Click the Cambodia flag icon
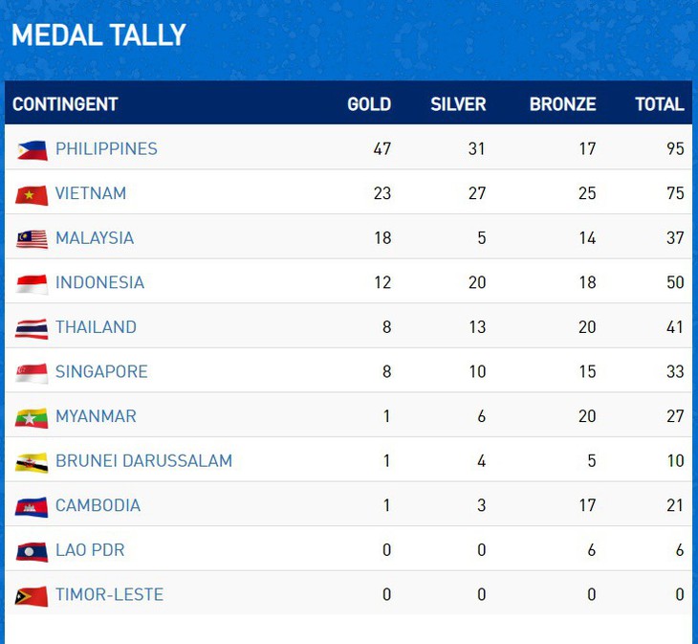The image size is (698, 644). [x=32, y=506]
